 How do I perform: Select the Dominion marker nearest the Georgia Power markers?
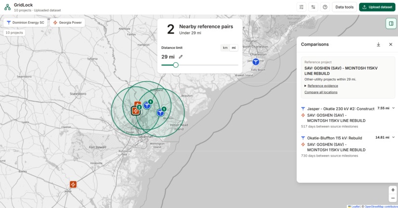point(147,105)
